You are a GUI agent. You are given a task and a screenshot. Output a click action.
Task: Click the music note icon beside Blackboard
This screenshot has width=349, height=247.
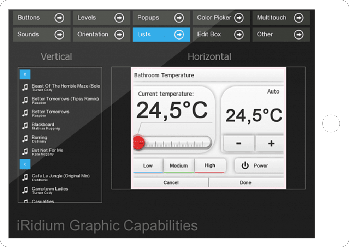click(25, 126)
